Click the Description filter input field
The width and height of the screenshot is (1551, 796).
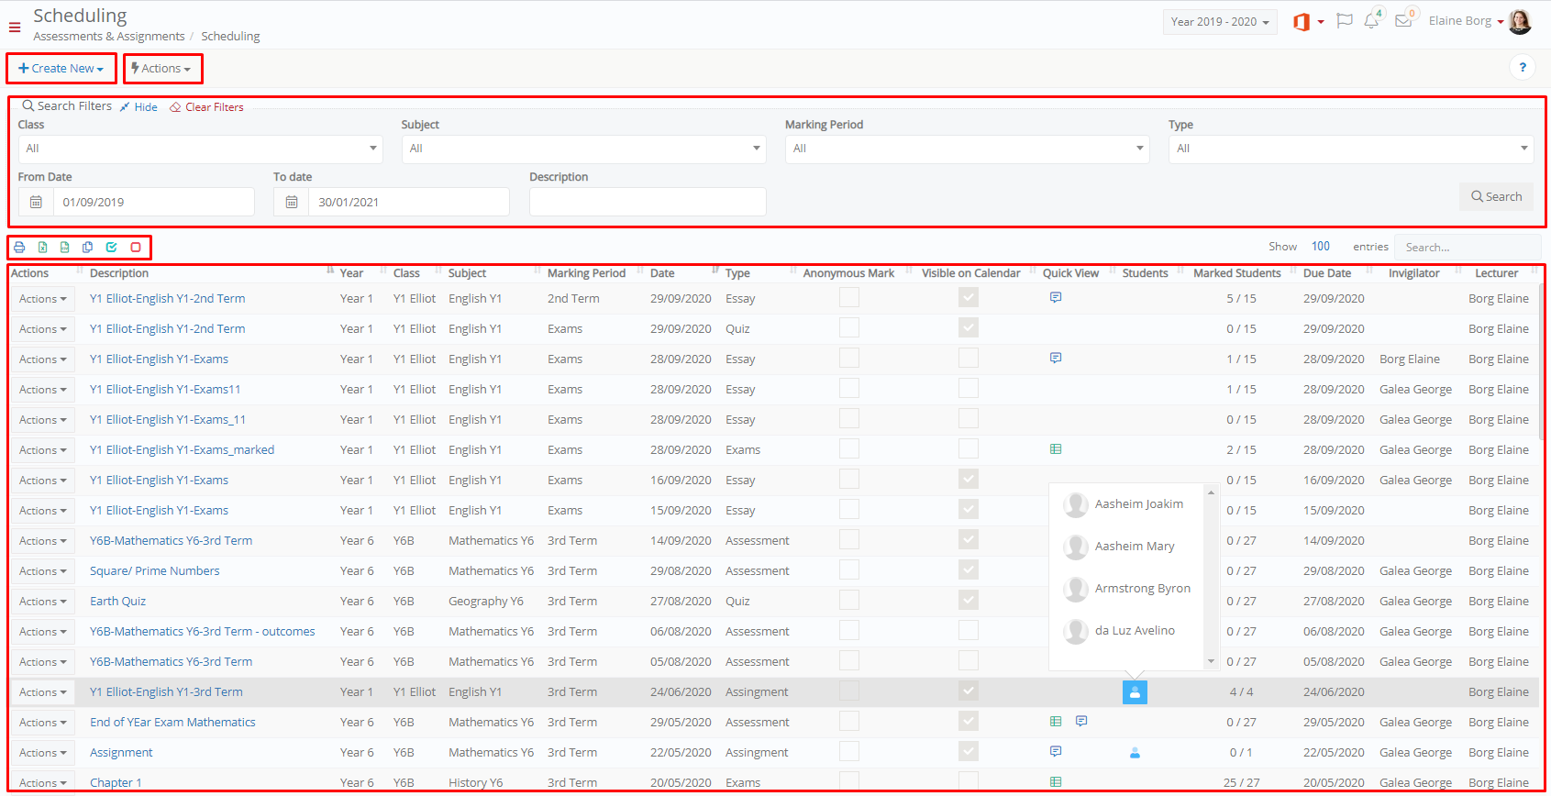pyautogui.click(x=648, y=202)
